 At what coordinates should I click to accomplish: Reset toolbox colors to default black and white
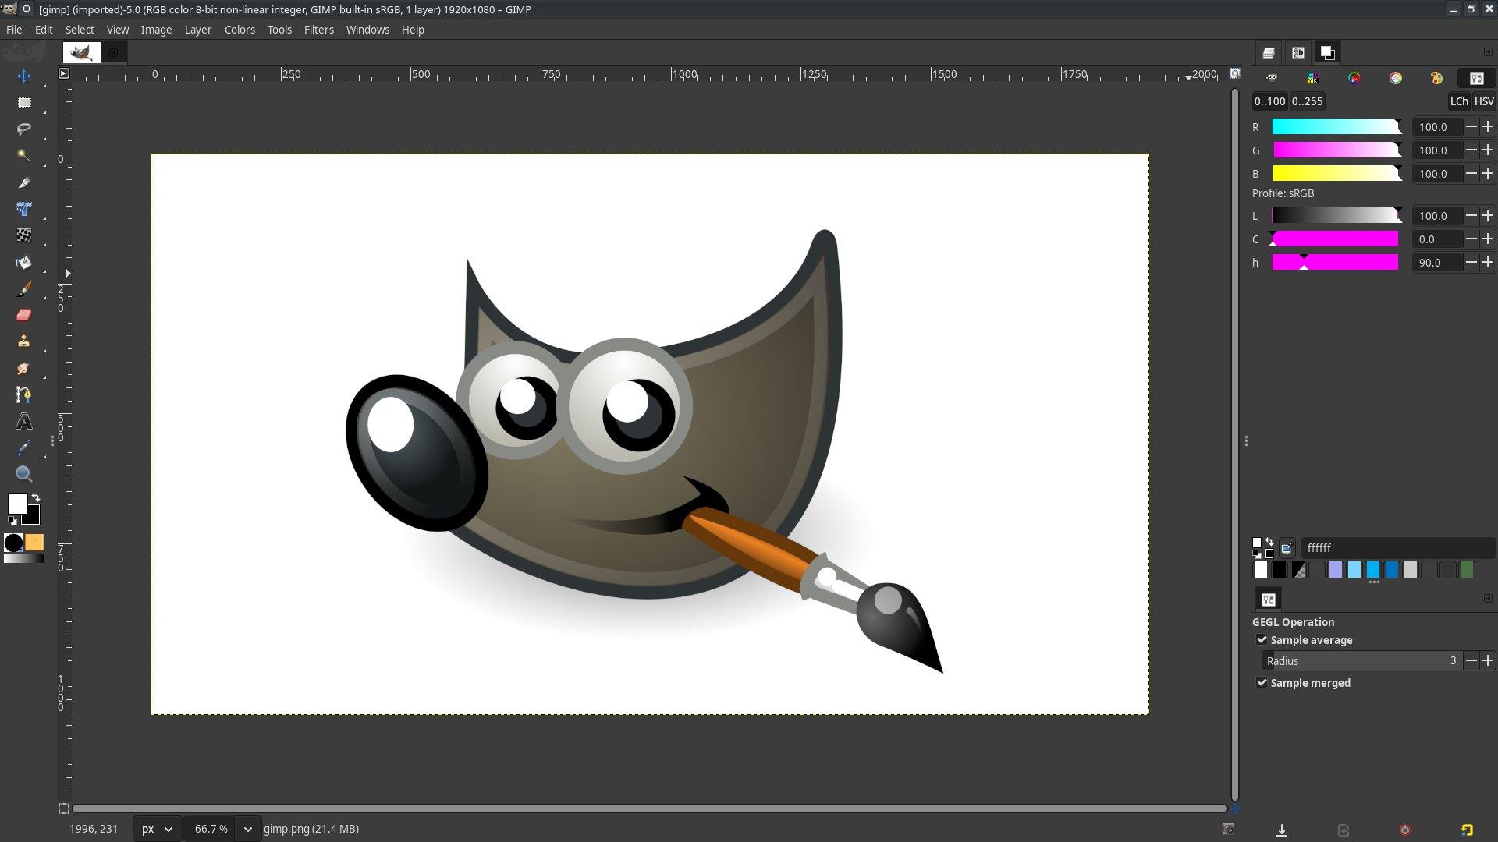click(x=12, y=520)
